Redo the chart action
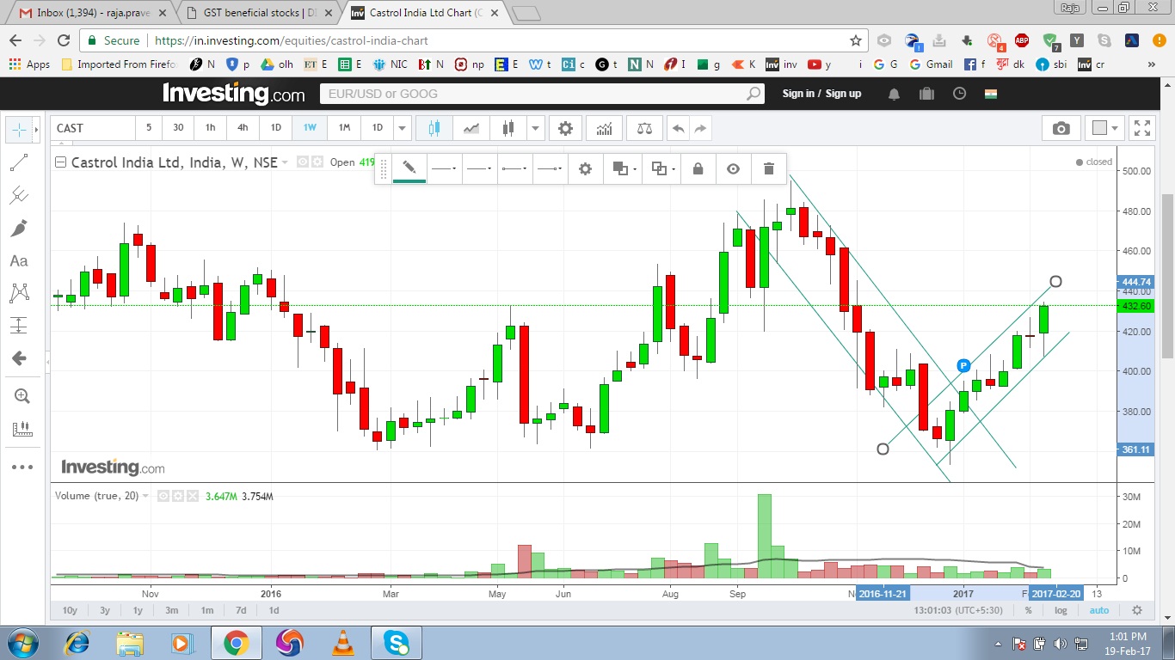1175x660 pixels. coord(700,128)
